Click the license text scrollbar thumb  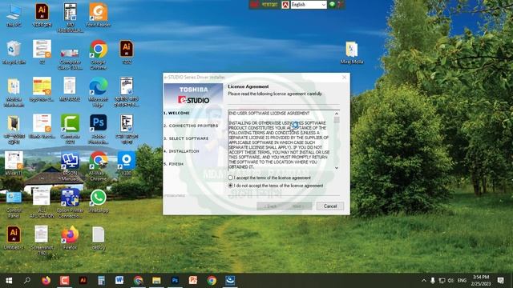337,120
